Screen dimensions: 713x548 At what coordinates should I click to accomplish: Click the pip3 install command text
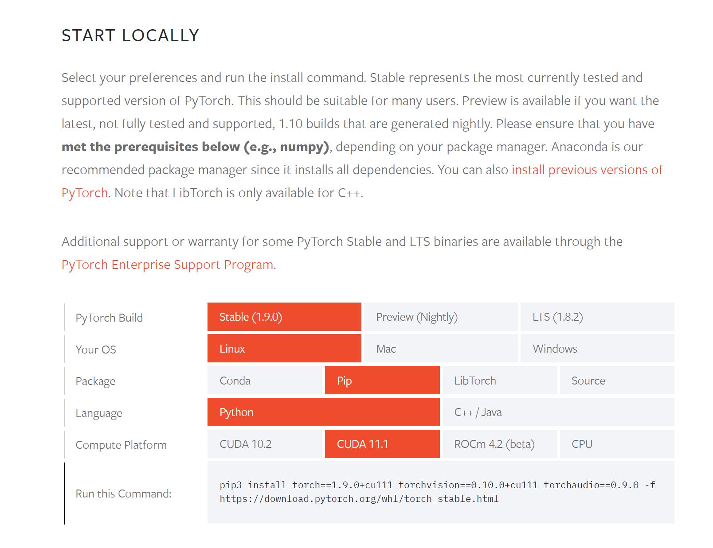437,492
